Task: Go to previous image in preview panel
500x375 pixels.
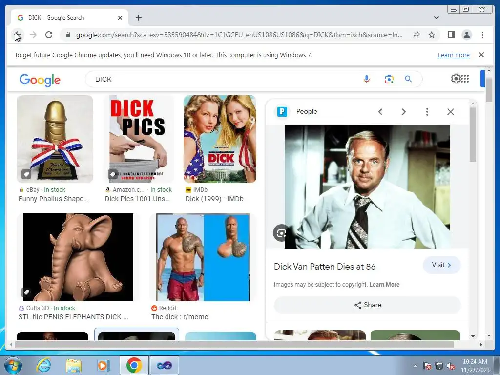Action: (x=380, y=112)
